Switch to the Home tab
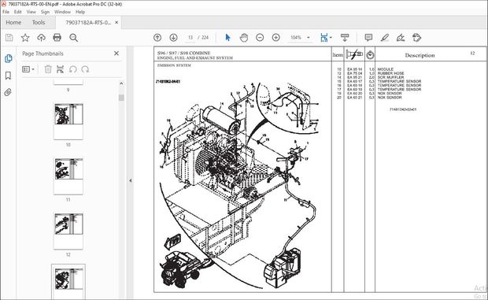488x300 pixels. 13,22
